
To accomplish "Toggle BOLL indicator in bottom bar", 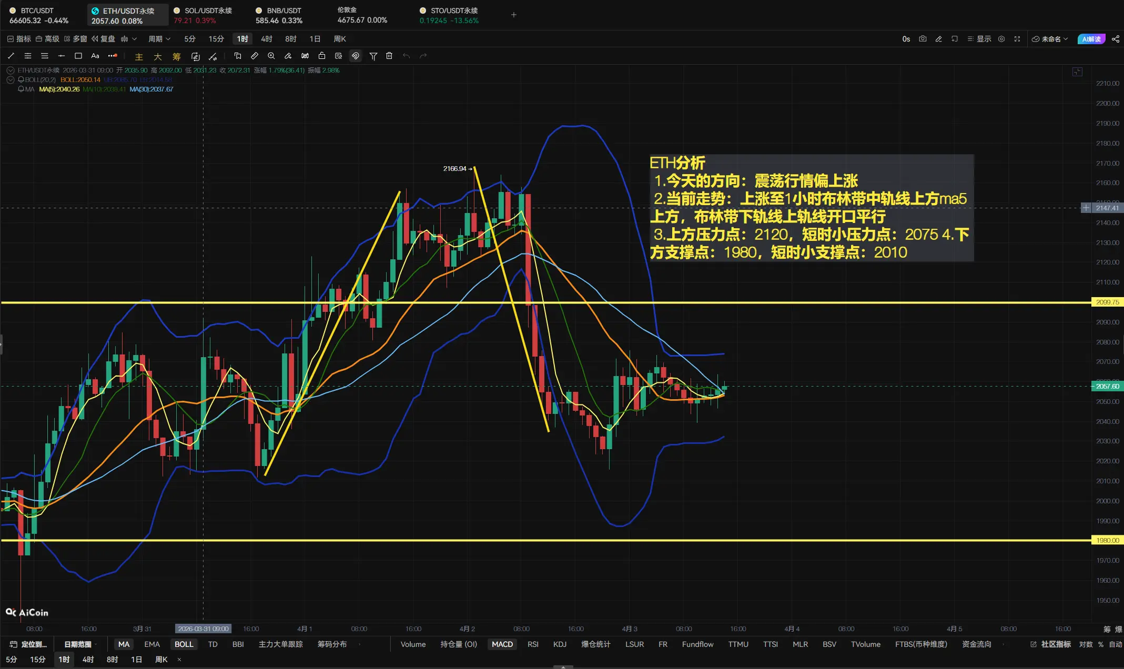I will coord(184,644).
